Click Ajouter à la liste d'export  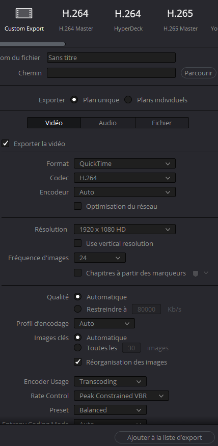pos(165,437)
